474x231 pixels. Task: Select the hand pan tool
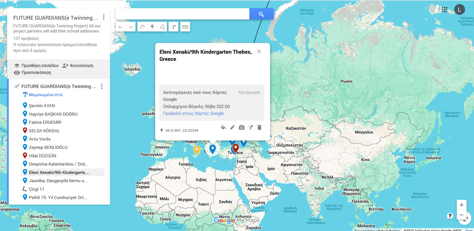coord(142,27)
